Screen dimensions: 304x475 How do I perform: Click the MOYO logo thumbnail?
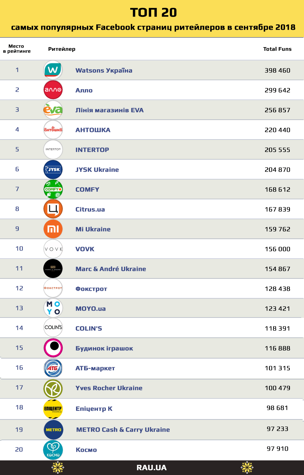(53, 308)
